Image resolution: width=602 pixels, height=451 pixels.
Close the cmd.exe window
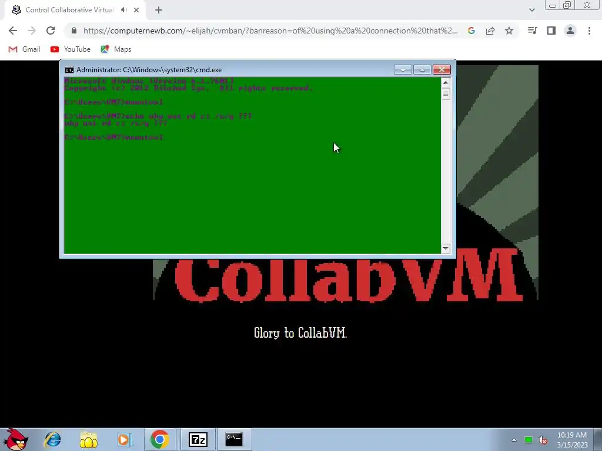442,69
